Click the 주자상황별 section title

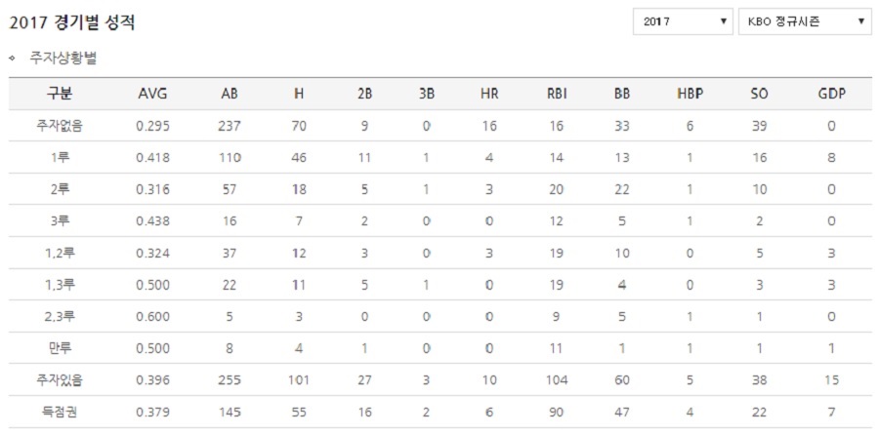(63, 59)
